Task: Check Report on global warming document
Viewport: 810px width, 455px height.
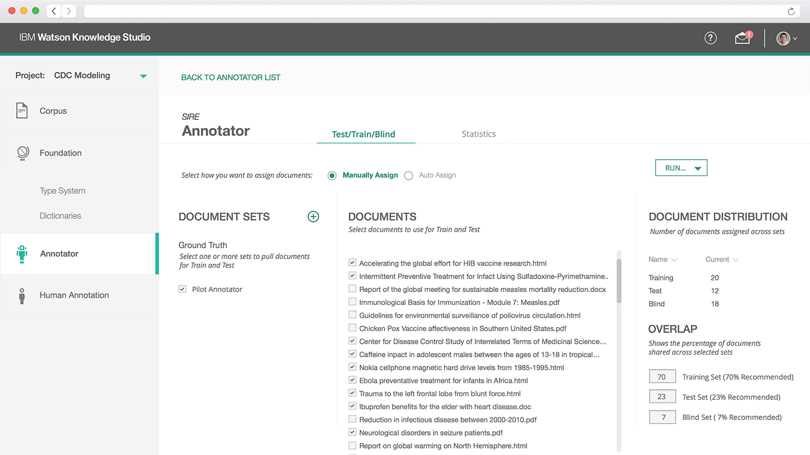Action: point(353,445)
